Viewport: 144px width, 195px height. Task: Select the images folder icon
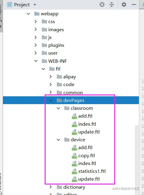coord(44,29)
